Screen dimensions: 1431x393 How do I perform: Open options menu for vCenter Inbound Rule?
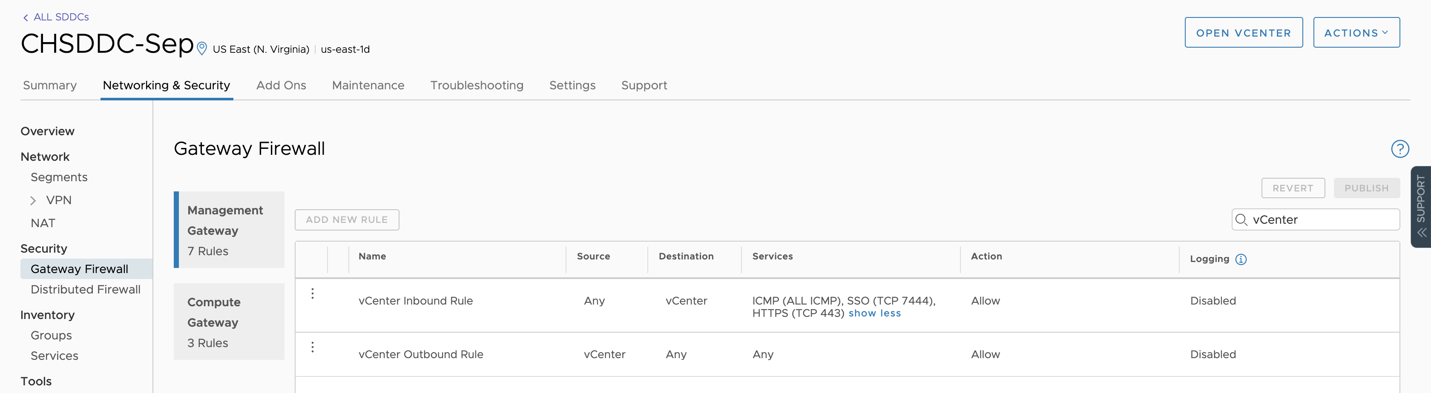point(313,294)
